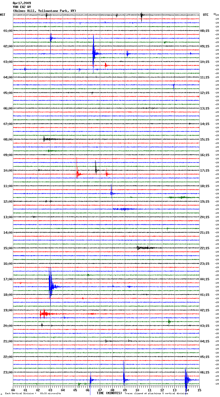
Task: Click the 'TIME (MINUTES)' axis title
Action: click(109, 393)
